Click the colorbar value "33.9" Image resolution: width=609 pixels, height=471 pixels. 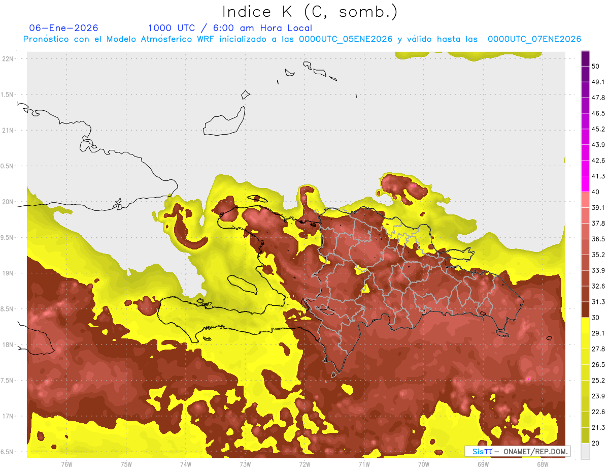599,270
